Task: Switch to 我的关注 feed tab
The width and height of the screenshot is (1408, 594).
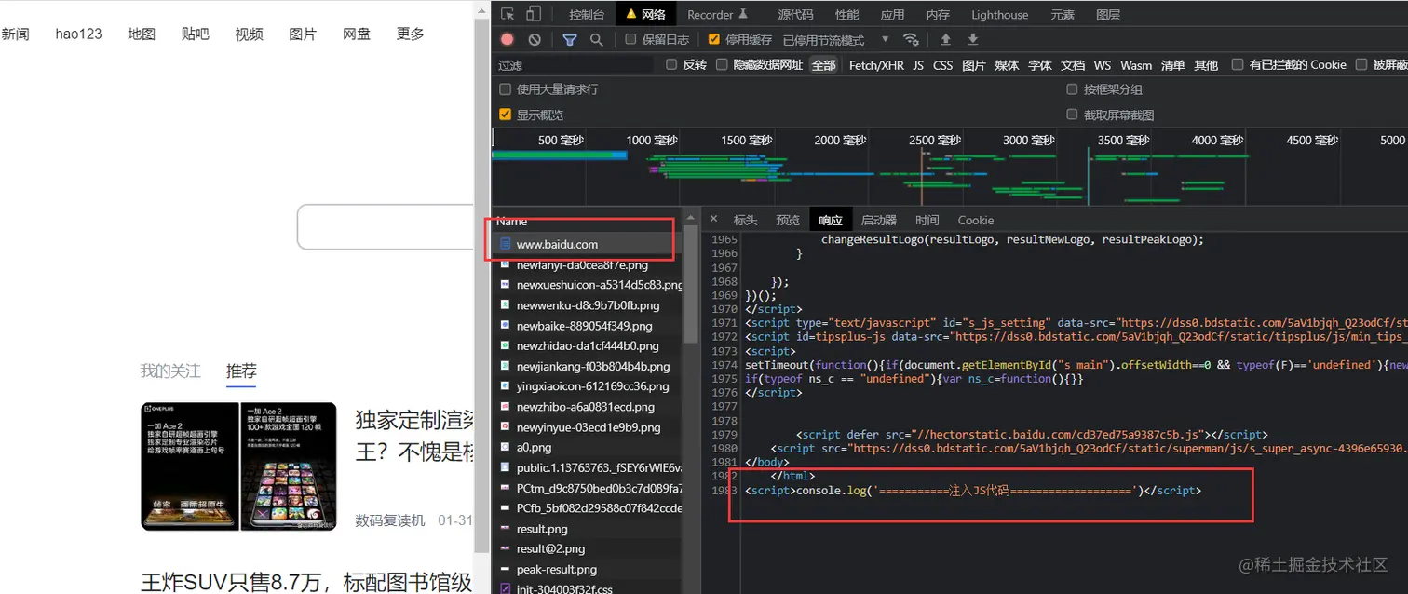Action: coord(170,371)
